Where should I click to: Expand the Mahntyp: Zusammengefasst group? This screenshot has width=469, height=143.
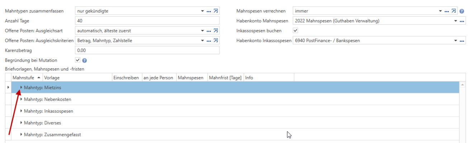[x=21, y=134]
